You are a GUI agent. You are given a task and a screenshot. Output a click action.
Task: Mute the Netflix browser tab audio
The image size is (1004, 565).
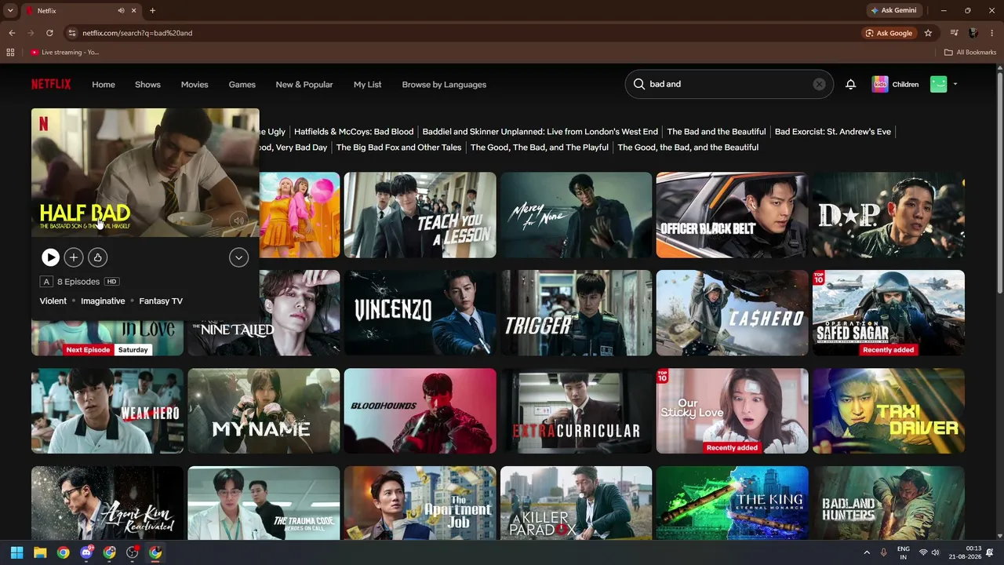coord(121,11)
